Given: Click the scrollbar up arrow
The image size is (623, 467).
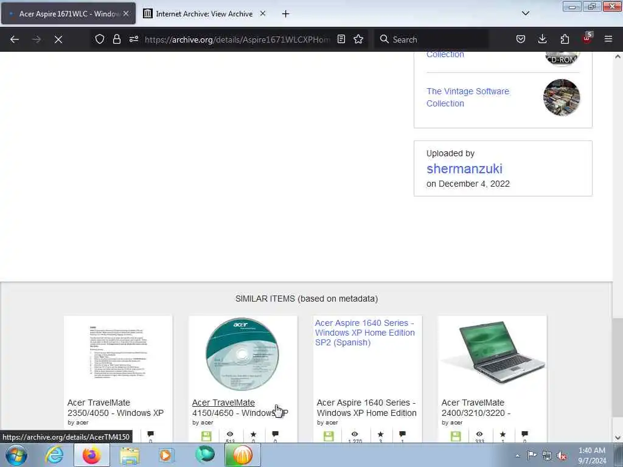Looking at the screenshot, I should click(x=618, y=57).
